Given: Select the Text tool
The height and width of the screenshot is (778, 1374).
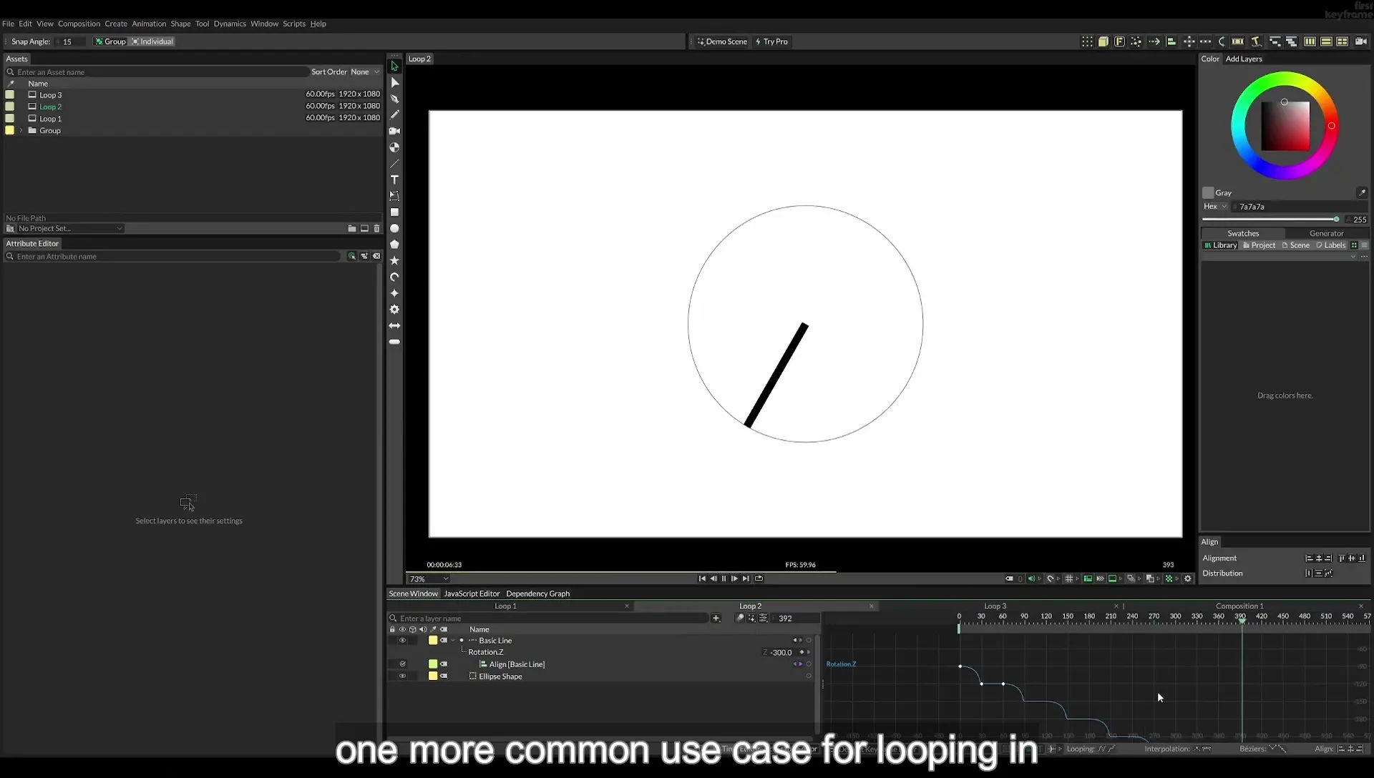Looking at the screenshot, I should (x=394, y=179).
